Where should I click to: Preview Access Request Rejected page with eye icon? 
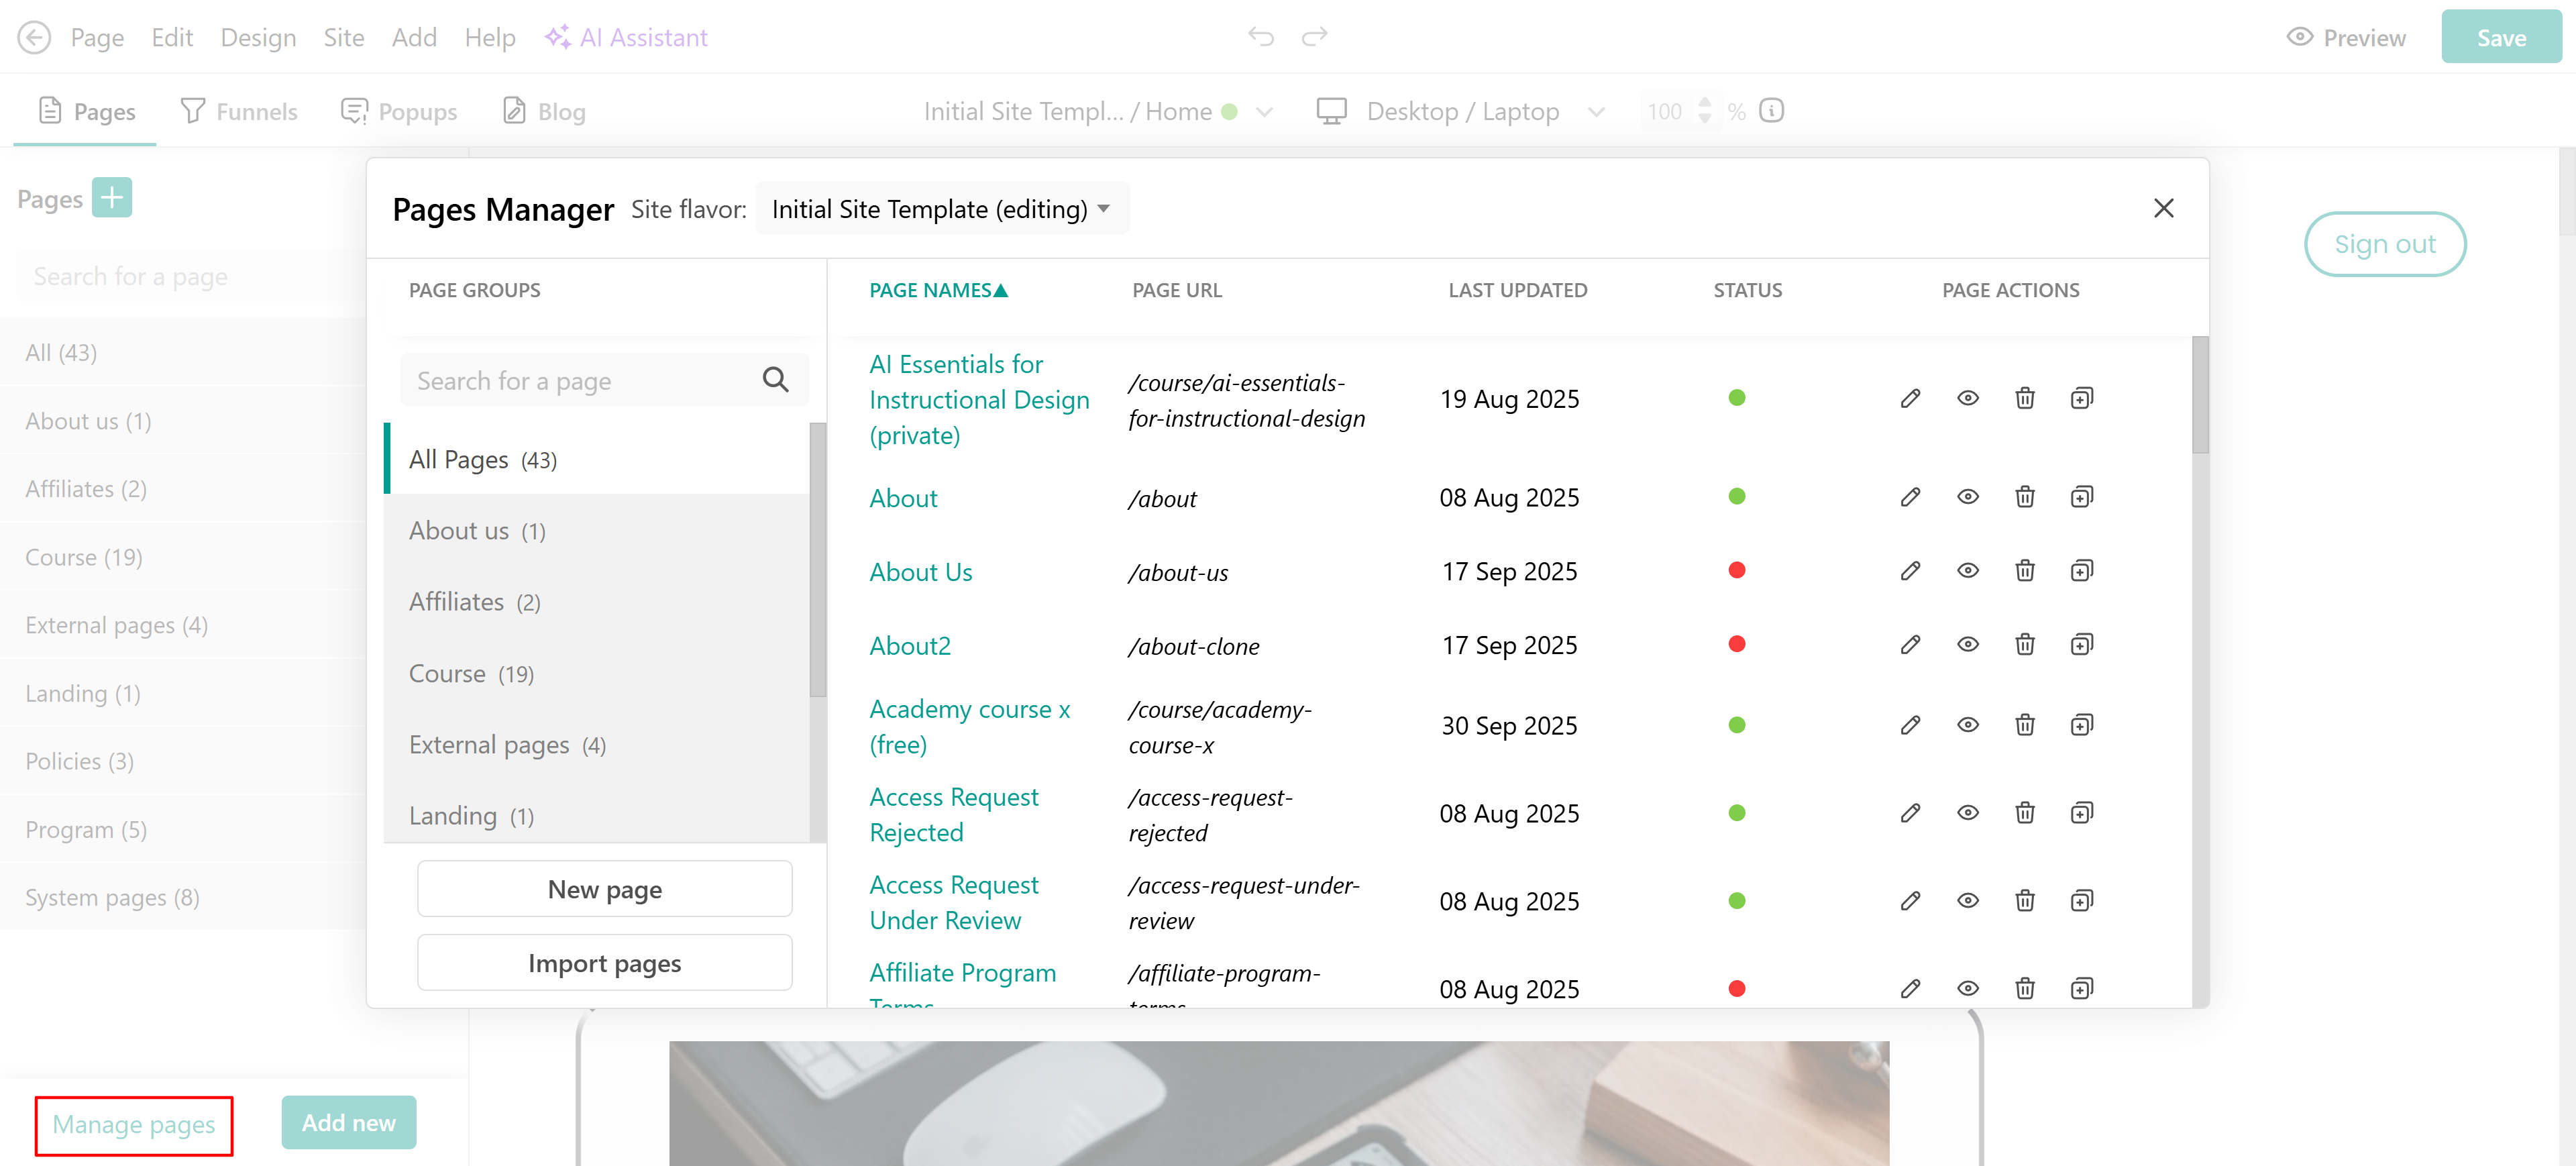click(x=1967, y=813)
